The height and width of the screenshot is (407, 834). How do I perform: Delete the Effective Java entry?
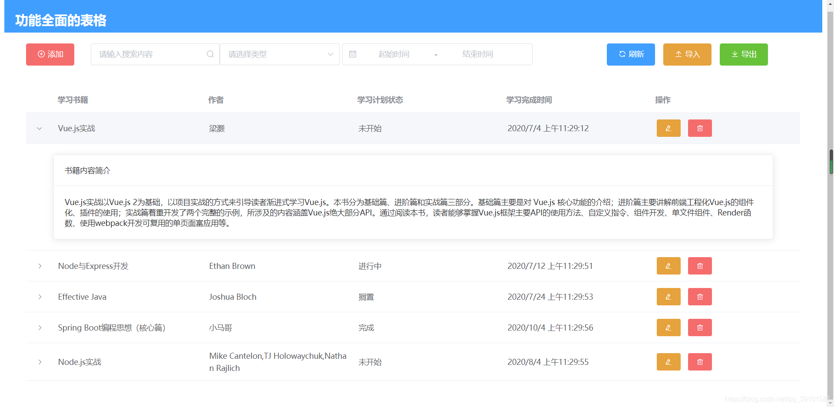pyautogui.click(x=700, y=297)
